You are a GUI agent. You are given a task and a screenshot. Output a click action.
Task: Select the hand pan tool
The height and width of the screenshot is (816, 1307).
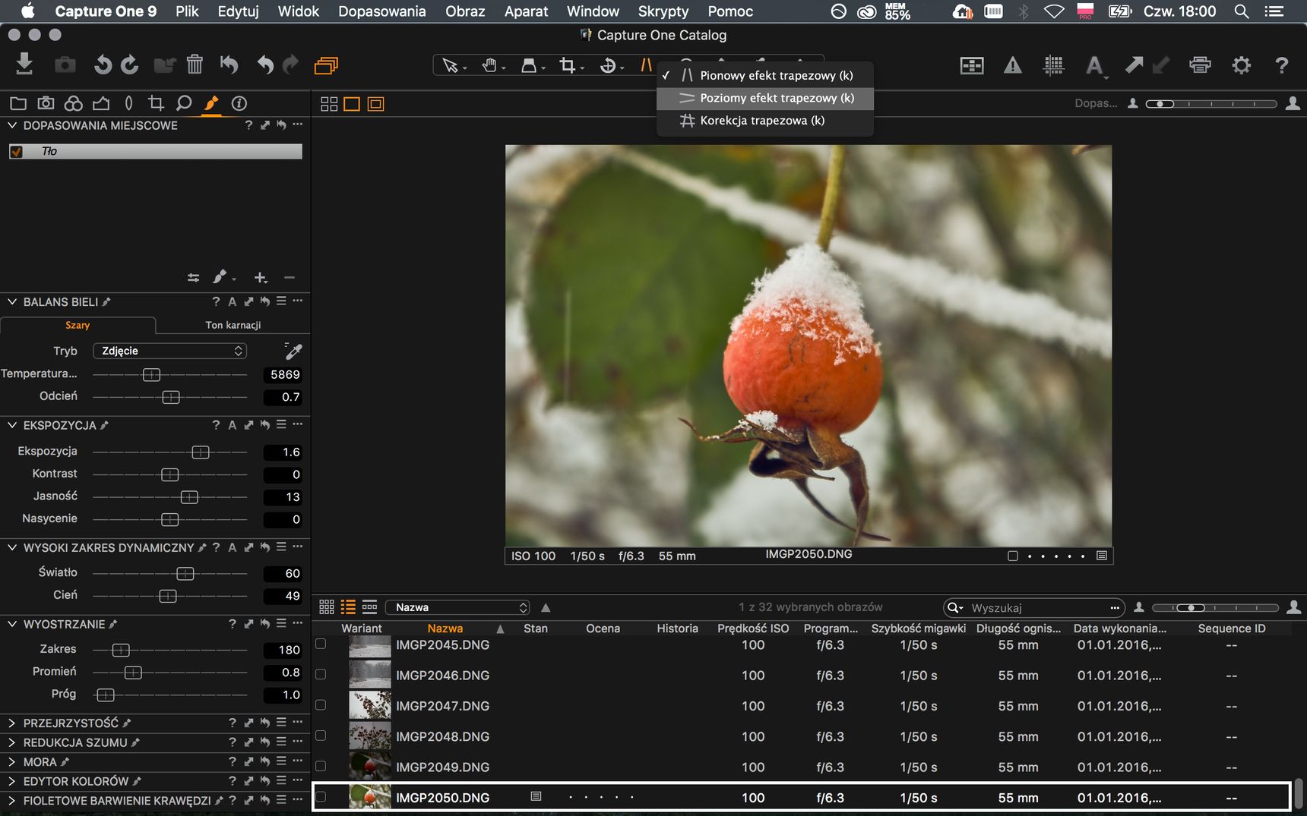(x=489, y=66)
